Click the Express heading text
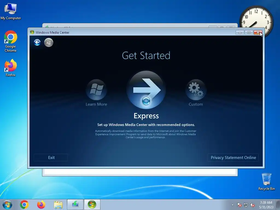This screenshot has height=210, width=280. [146, 116]
